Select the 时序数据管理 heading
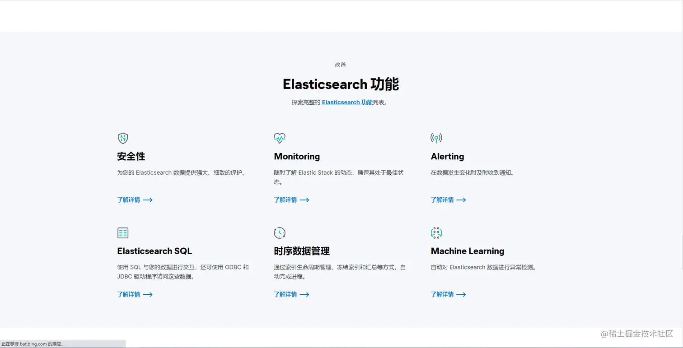Image resolution: width=683 pixels, height=348 pixels. [x=302, y=251]
